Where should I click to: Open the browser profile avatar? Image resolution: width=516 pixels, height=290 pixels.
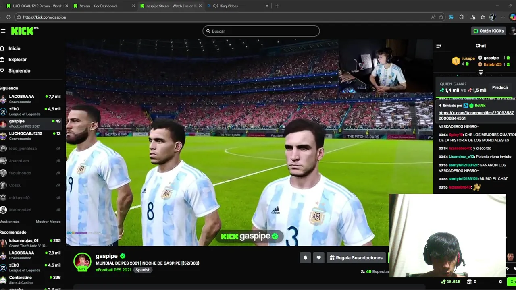click(x=493, y=17)
